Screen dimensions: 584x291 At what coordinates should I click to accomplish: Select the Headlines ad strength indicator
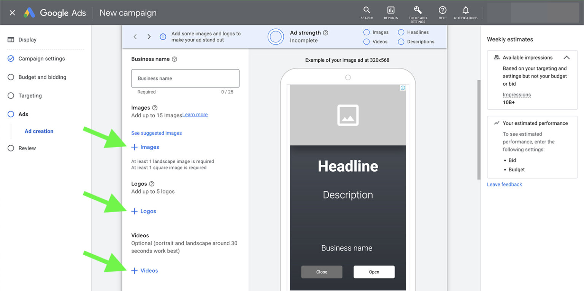click(401, 32)
